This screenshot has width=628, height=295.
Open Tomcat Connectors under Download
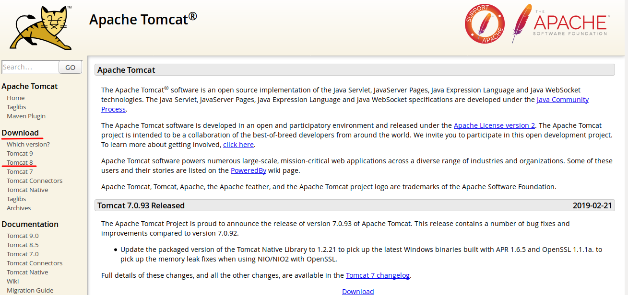(x=34, y=181)
